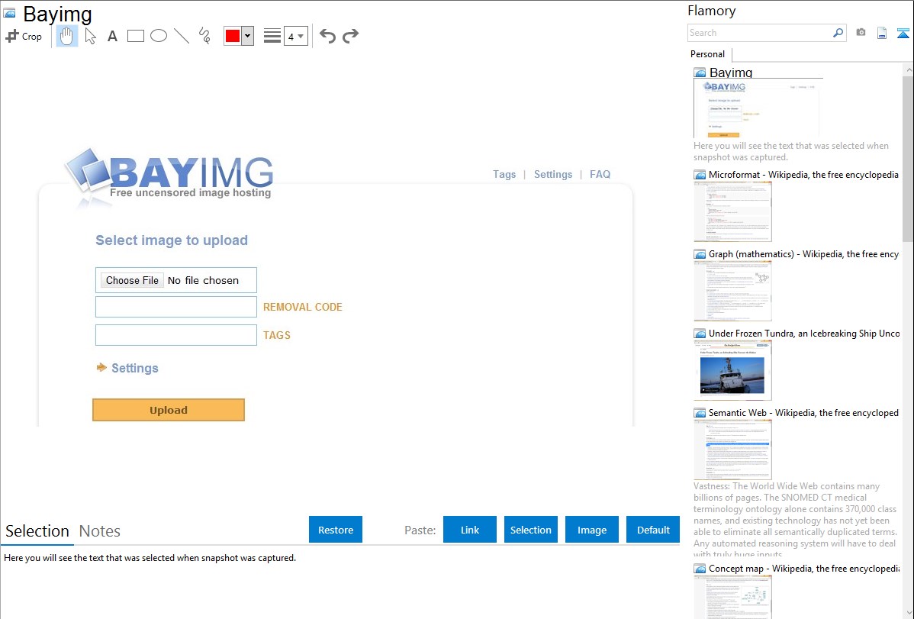The image size is (914, 619).
Task: Click the line thickness icon
Action: pos(272,36)
